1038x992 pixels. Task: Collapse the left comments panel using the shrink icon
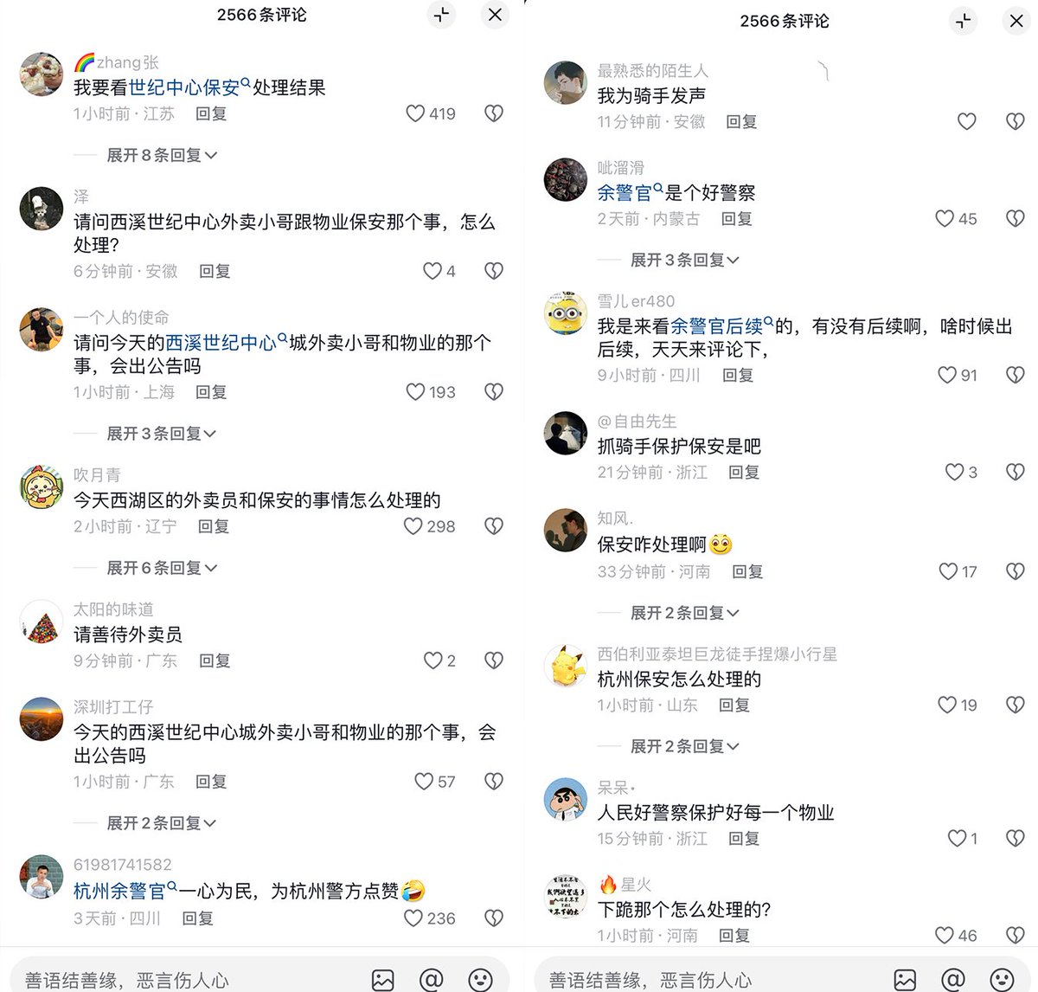442,15
